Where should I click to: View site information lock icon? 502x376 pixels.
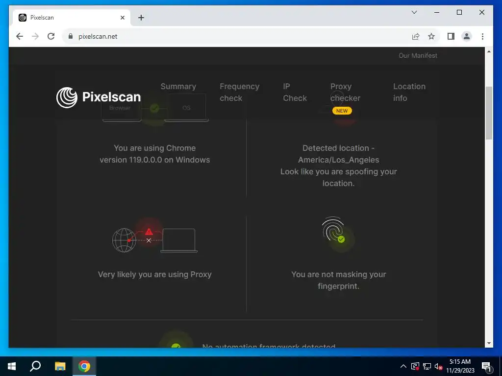(71, 36)
